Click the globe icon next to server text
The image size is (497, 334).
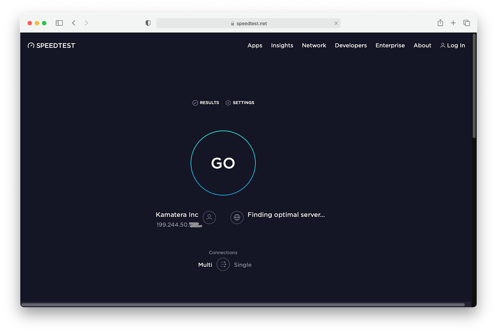pyautogui.click(x=237, y=217)
